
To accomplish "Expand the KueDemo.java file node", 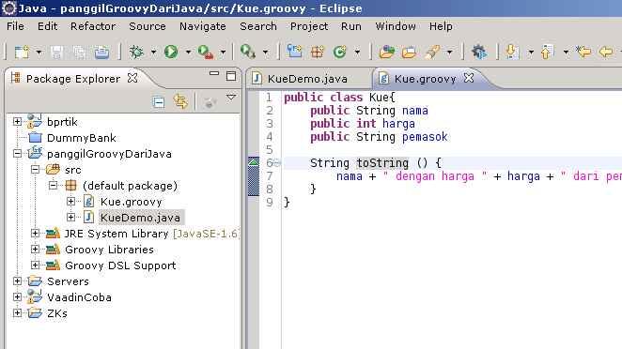I will [70, 217].
